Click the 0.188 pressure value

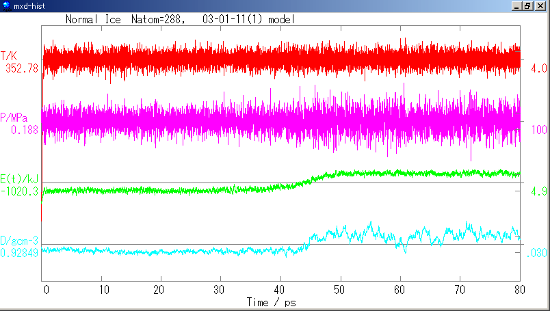pyautogui.click(x=25, y=129)
